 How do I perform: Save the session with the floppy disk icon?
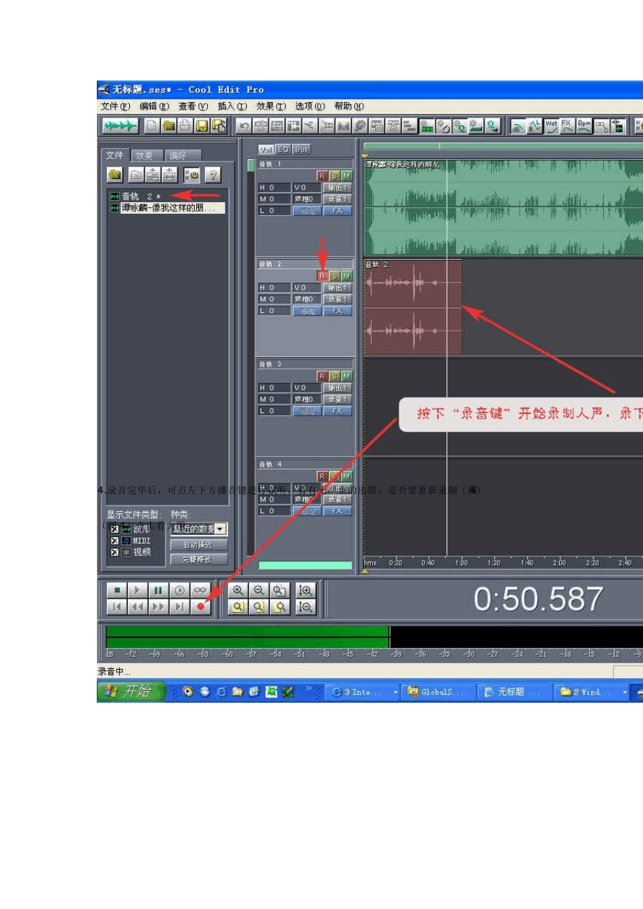point(202,126)
